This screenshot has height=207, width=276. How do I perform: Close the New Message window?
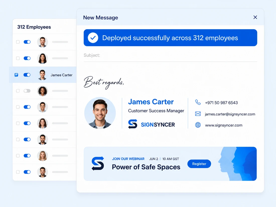[255, 17]
